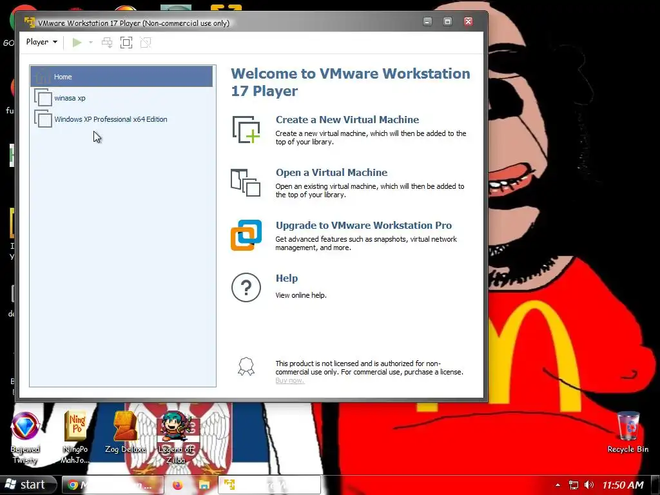Viewport: 660px width, 495px height.
Task: Click the 'View online help.' description text
Action: coord(301,295)
